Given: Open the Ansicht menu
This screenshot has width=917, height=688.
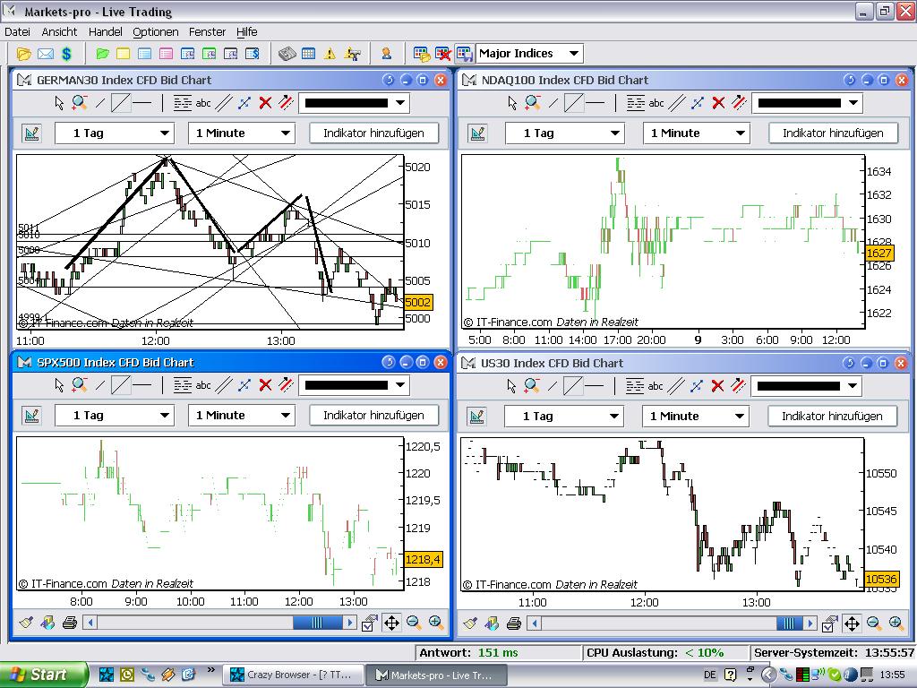Looking at the screenshot, I should (59, 31).
